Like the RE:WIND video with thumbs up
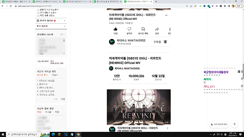 116,29
